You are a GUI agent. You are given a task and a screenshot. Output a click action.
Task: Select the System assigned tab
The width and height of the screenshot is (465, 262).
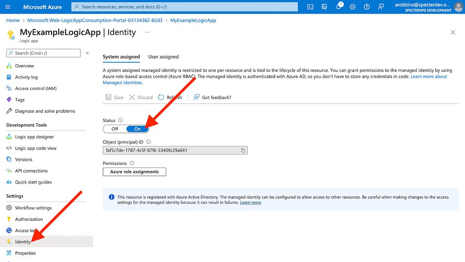121,57
